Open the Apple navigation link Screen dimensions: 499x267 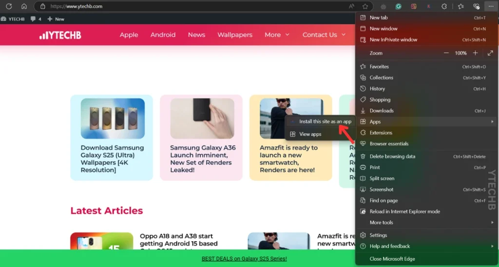[129, 35]
